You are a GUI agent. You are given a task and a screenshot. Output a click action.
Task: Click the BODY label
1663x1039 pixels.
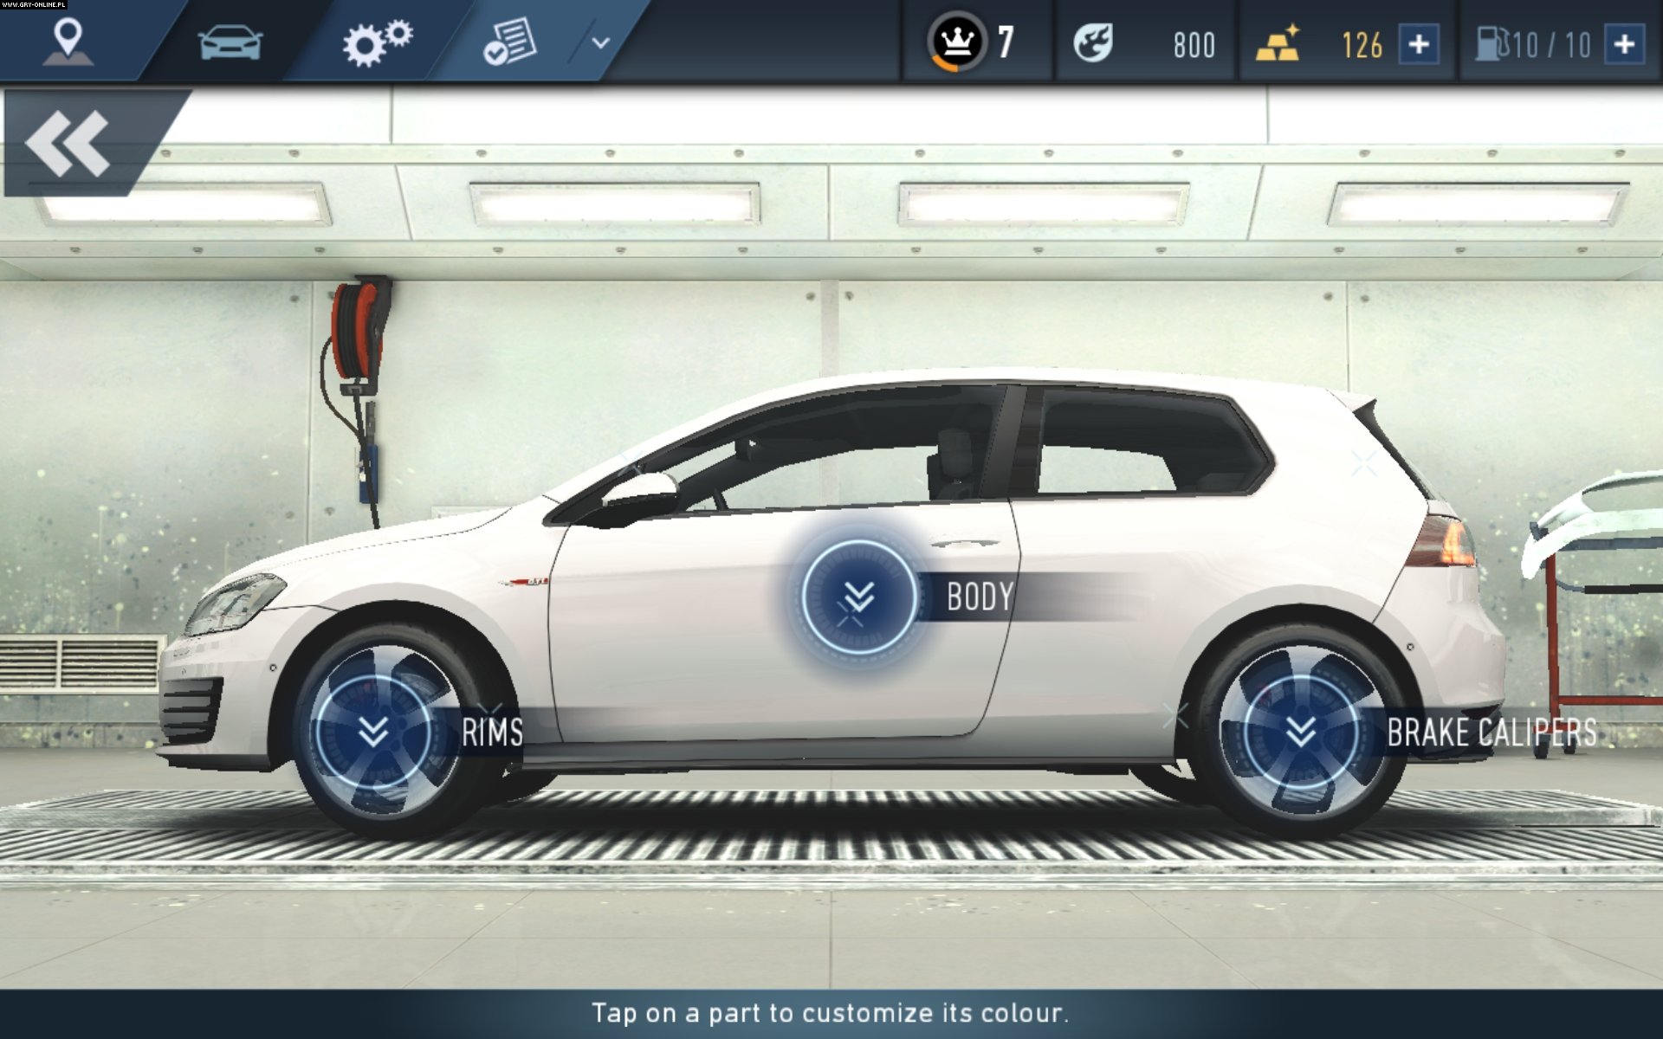point(980,597)
